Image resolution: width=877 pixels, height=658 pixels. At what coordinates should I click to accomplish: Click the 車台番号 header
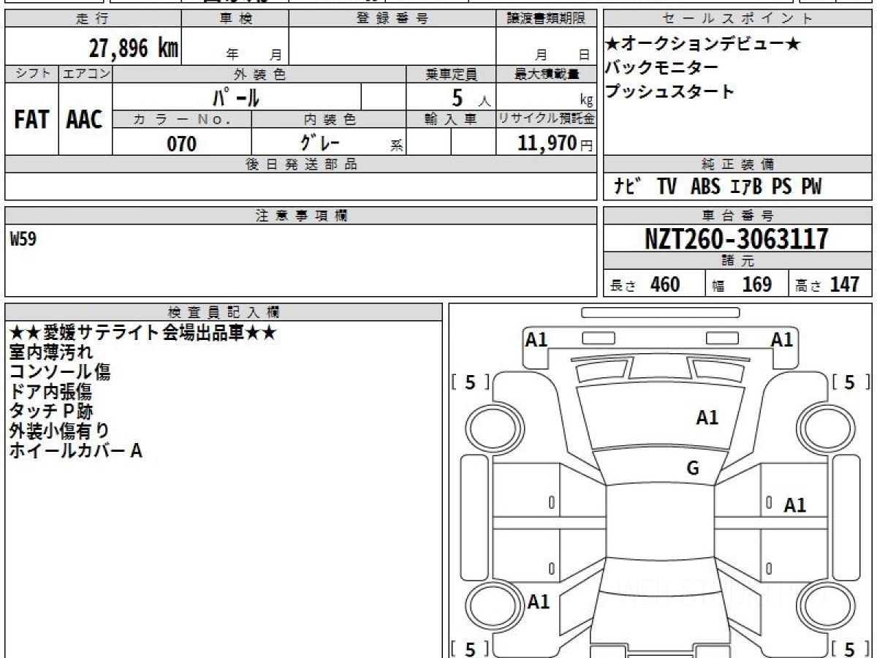pyautogui.click(x=737, y=216)
